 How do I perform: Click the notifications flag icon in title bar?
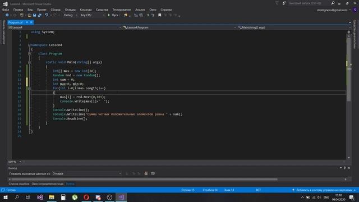pos(277,3)
